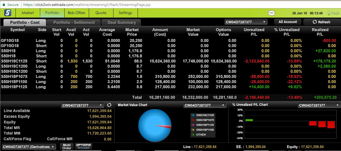The image size is (341, 151).
Task: Click the Market Price column header
Action: [x=132, y=32]
